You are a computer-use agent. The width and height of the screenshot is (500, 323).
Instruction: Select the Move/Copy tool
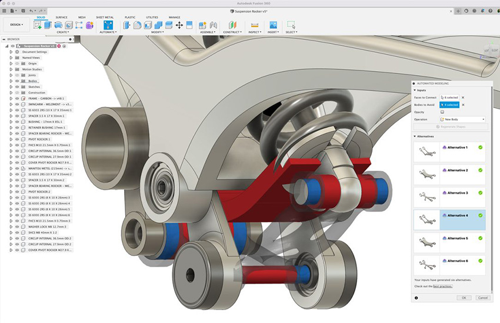(x=179, y=25)
